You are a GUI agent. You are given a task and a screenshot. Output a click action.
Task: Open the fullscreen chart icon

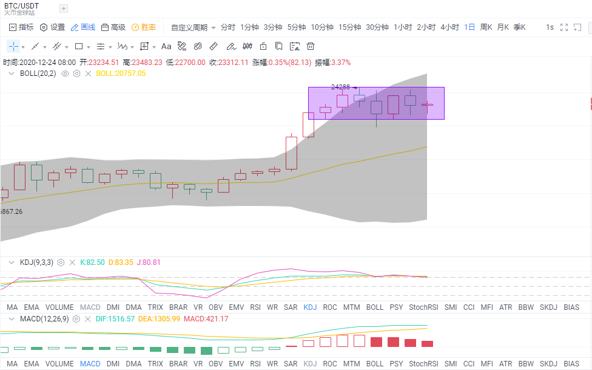click(564, 27)
